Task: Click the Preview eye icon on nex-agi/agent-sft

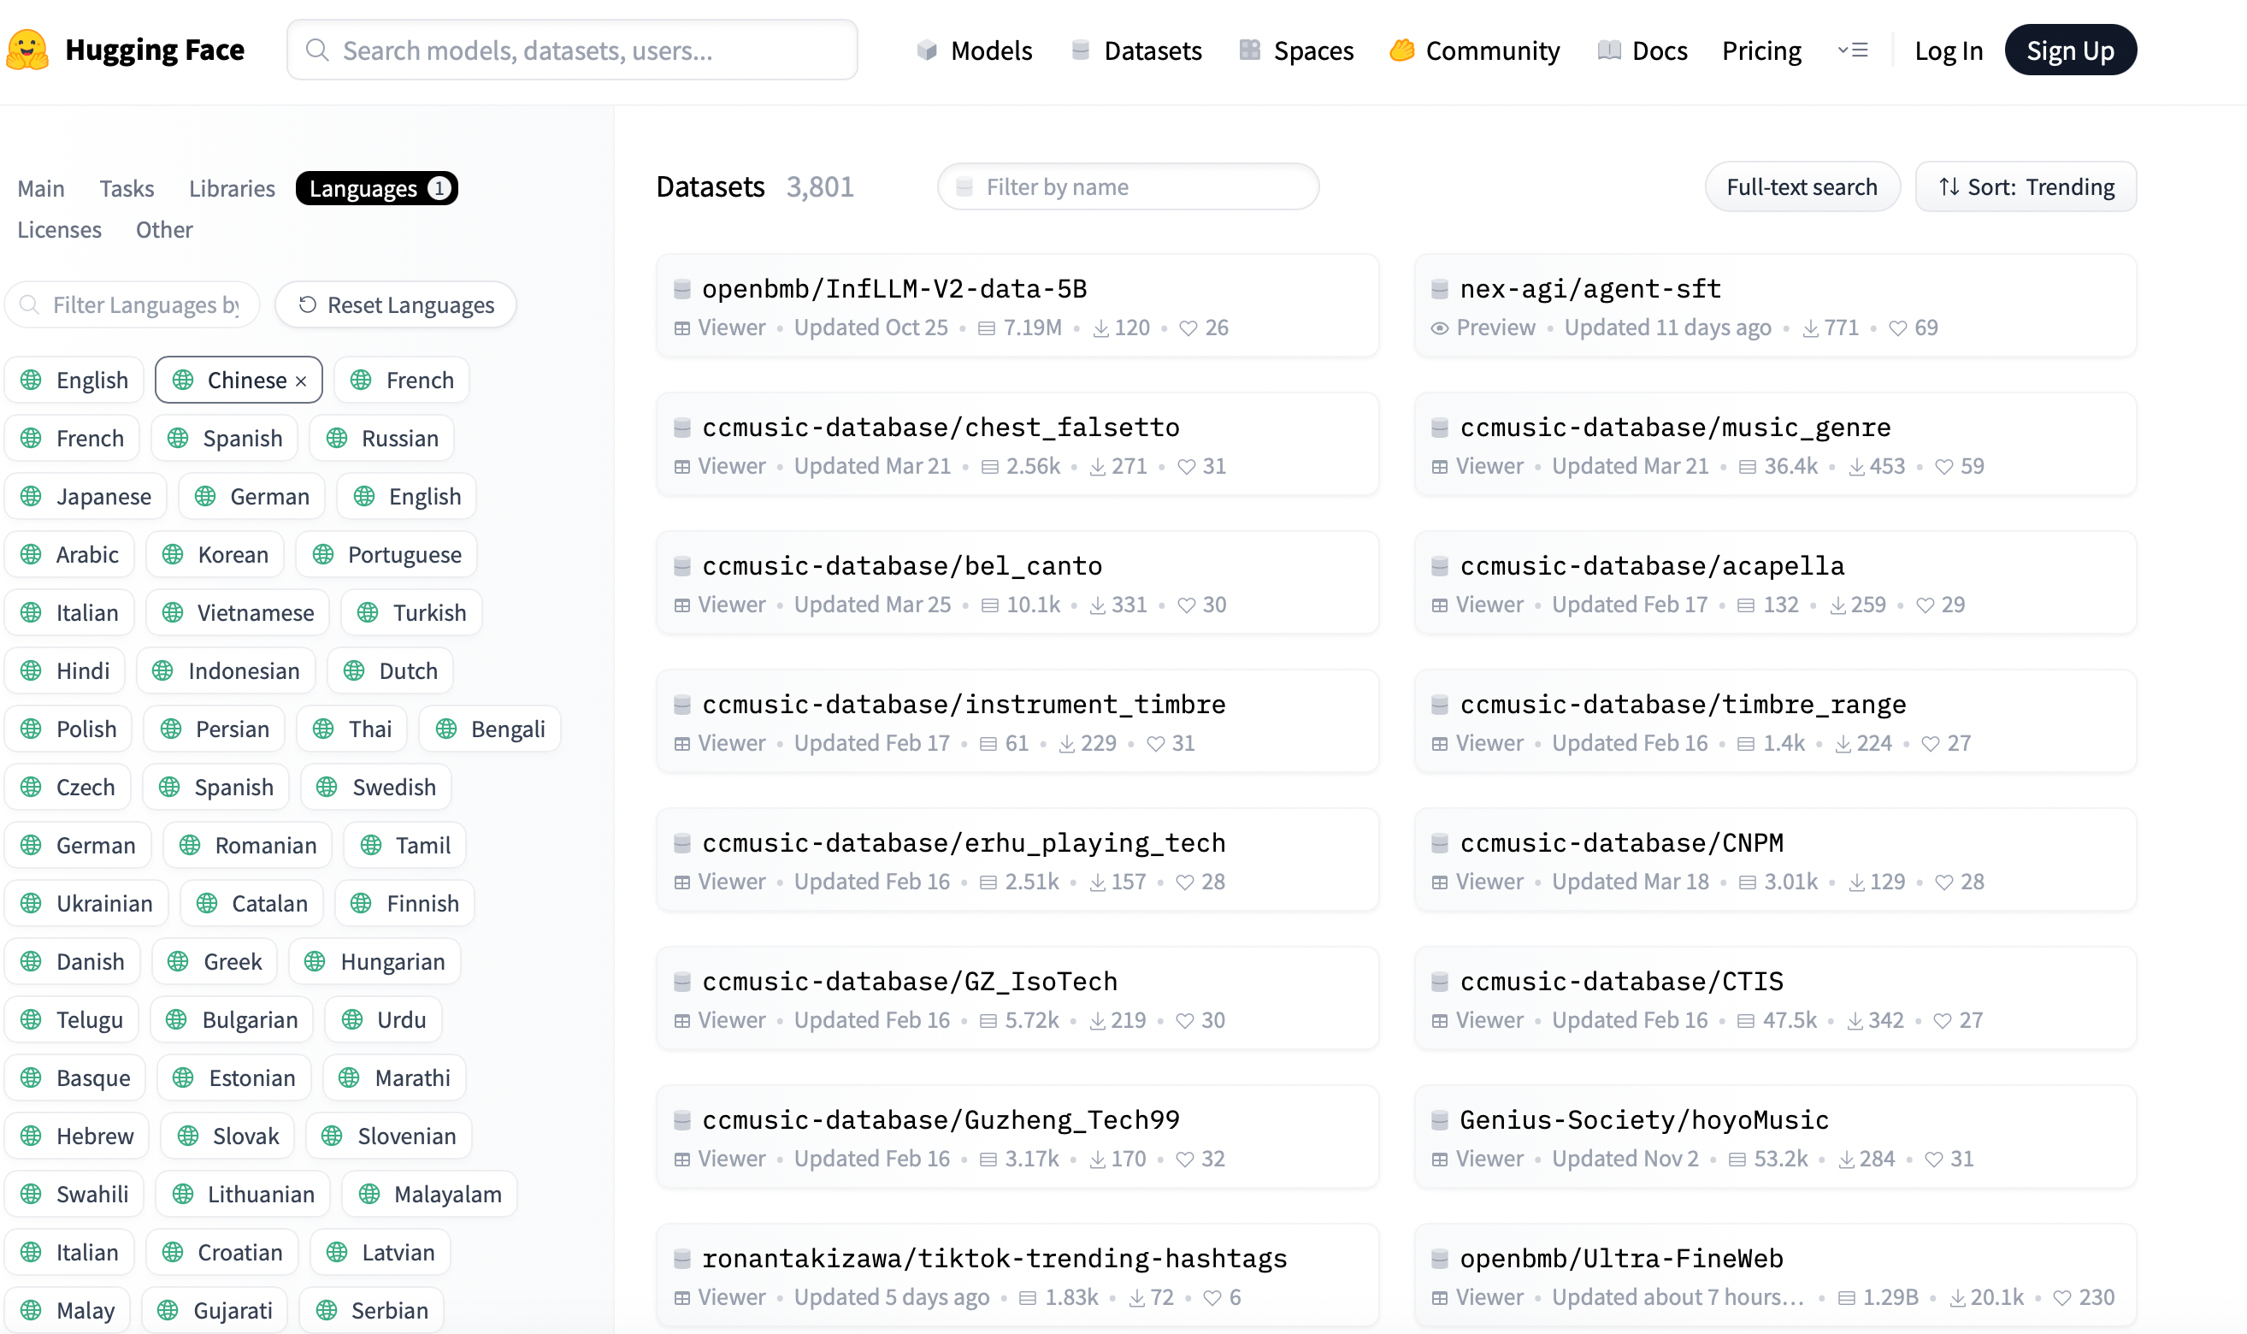Action: click(x=1439, y=328)
